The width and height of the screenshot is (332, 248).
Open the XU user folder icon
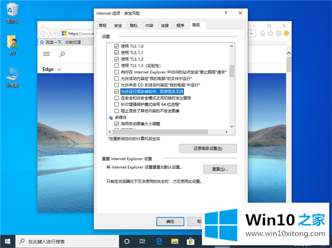12,45
